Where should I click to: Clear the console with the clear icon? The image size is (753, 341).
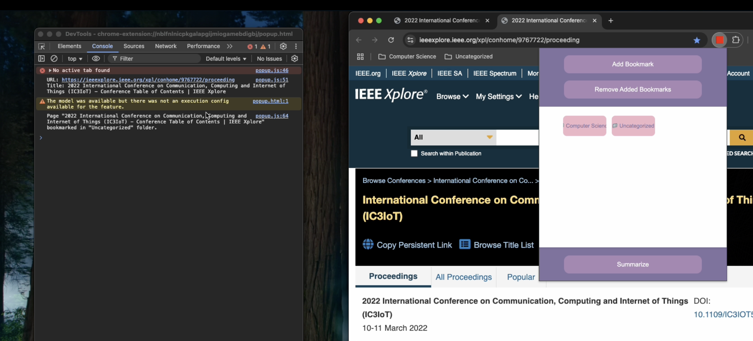click(54, 58)
